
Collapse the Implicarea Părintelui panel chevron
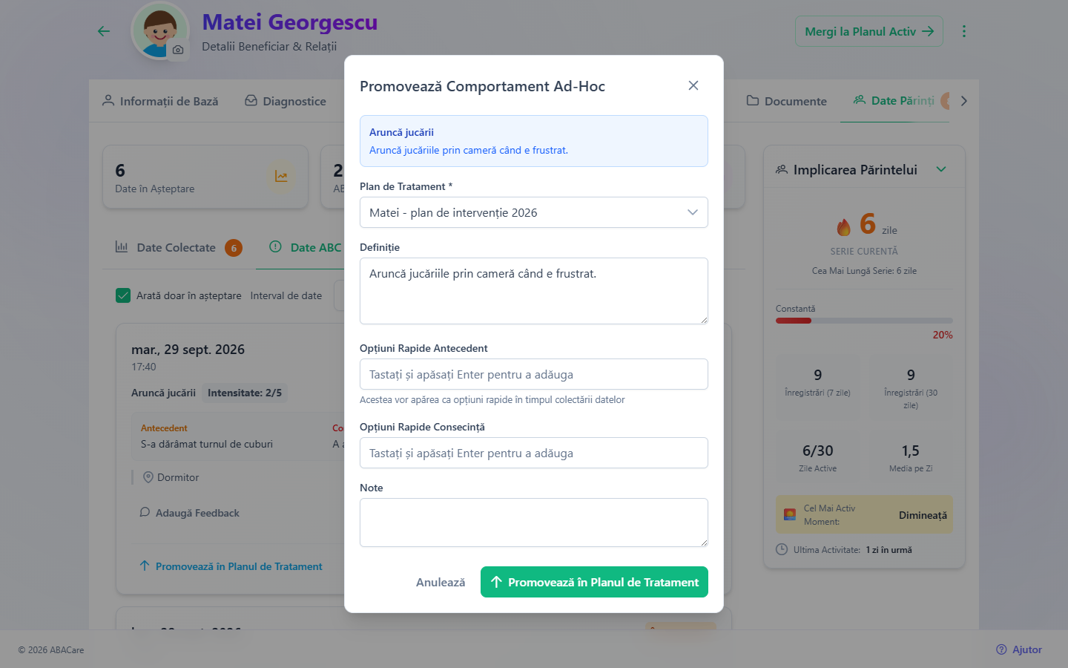click(x=941, y=169)
